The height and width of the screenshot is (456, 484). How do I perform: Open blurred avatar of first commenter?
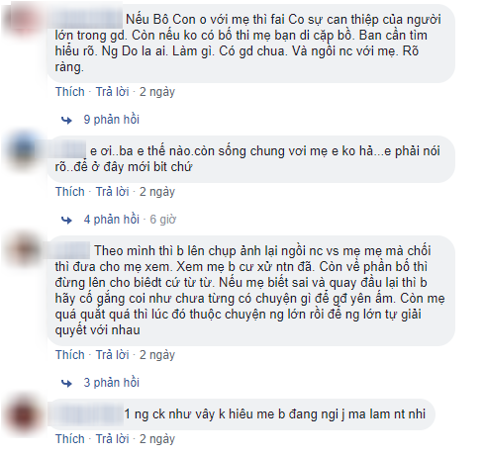(x=23, y=20)
